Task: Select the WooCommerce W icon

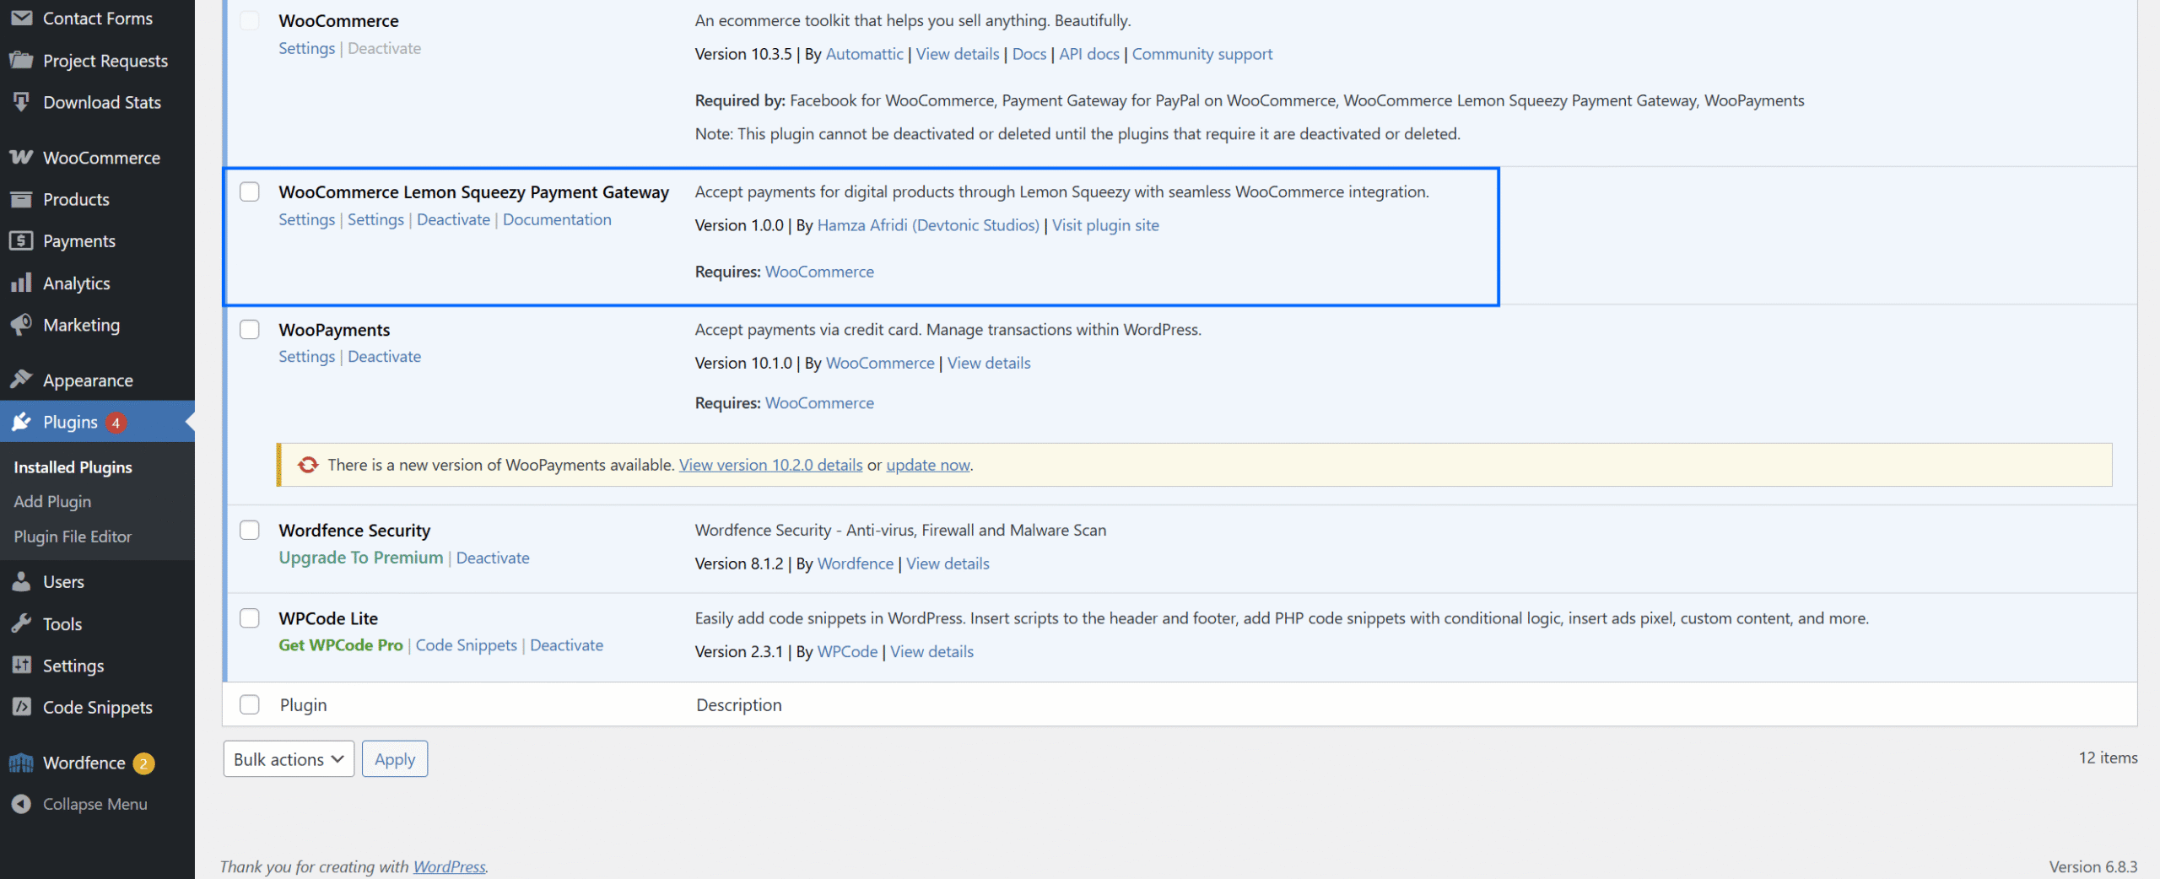Action: click(21, 157)
